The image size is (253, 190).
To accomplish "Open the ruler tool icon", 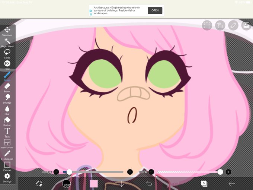I will point(233,25).
